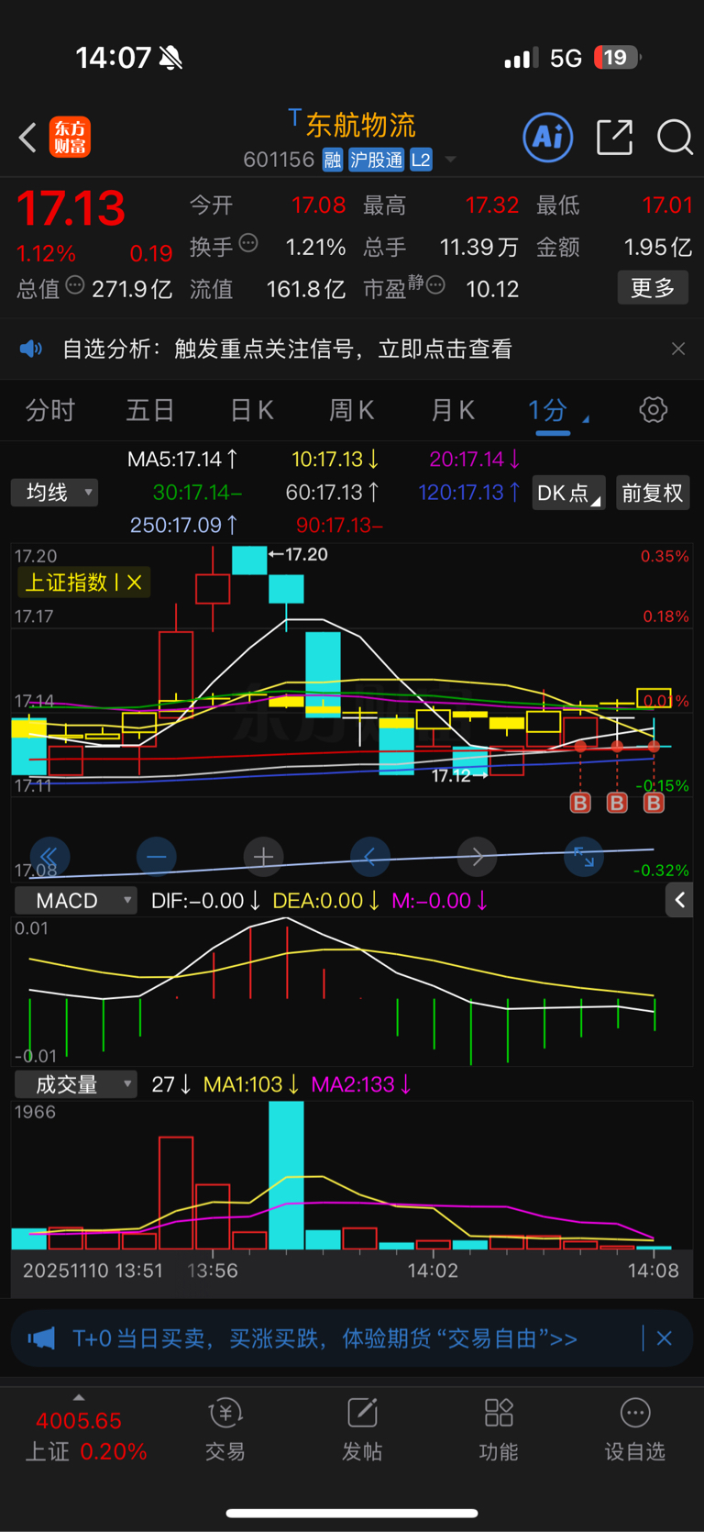
Task: Tap 设自选 add to watchlist
Action: pyautogui.click(x=634, y=1431)
